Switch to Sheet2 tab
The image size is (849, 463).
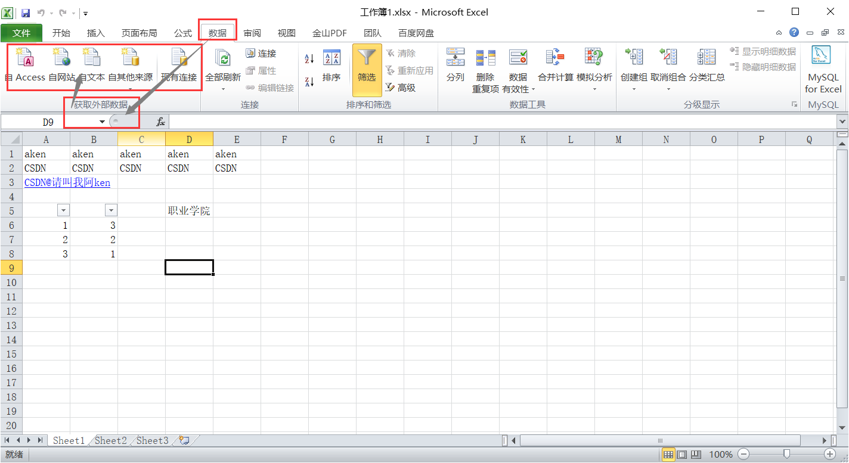(111, 440)
